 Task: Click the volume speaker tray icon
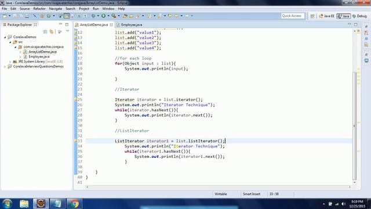(343, 204)
